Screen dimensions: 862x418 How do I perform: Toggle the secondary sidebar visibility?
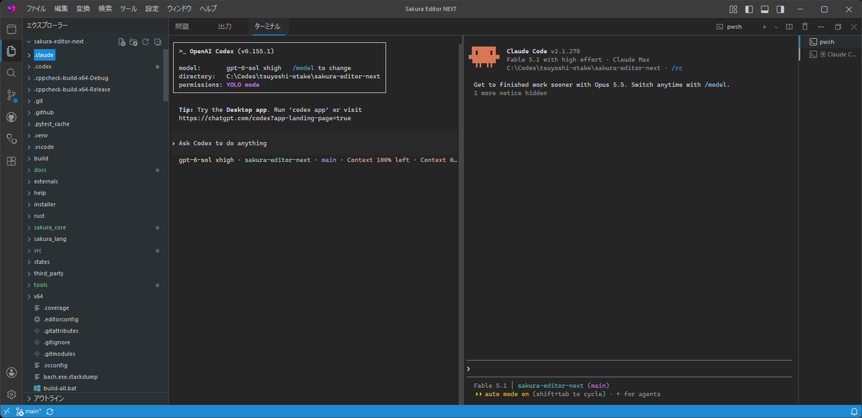[782, 9]
